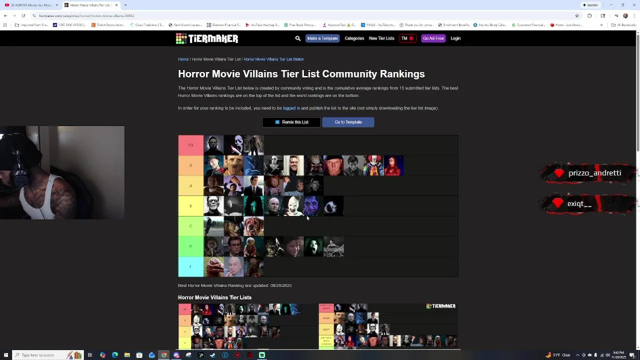Click Remix this List button
The image size is (640, 360).
291,122
